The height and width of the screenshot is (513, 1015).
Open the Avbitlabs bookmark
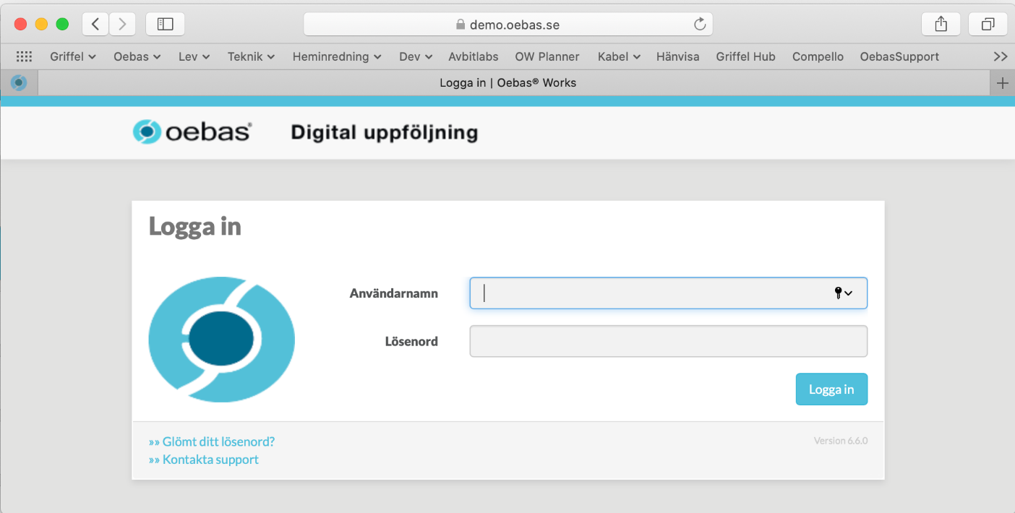pos(474,56)
